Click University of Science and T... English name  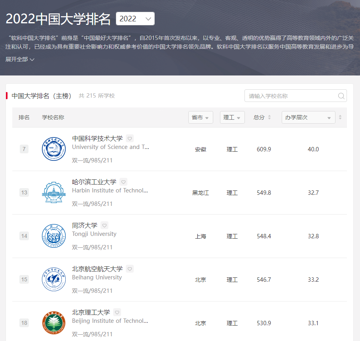(110, 147)
